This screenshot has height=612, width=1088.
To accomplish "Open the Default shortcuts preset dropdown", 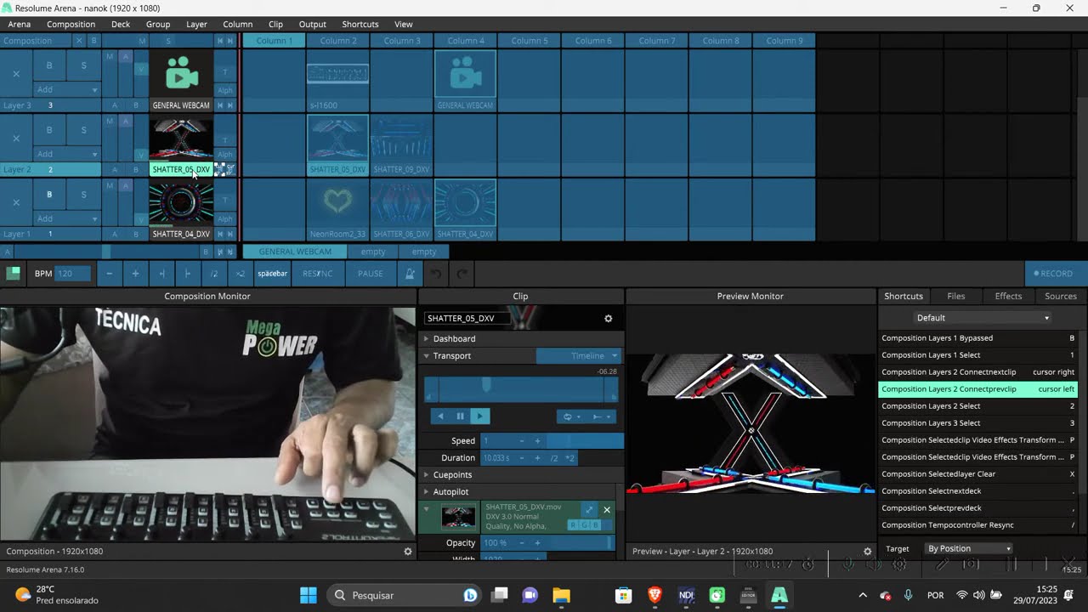I will (x=982, y=318).
